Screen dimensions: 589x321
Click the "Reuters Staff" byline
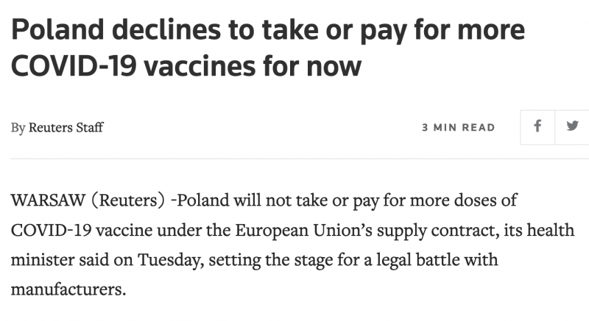(x=66, y=128)
